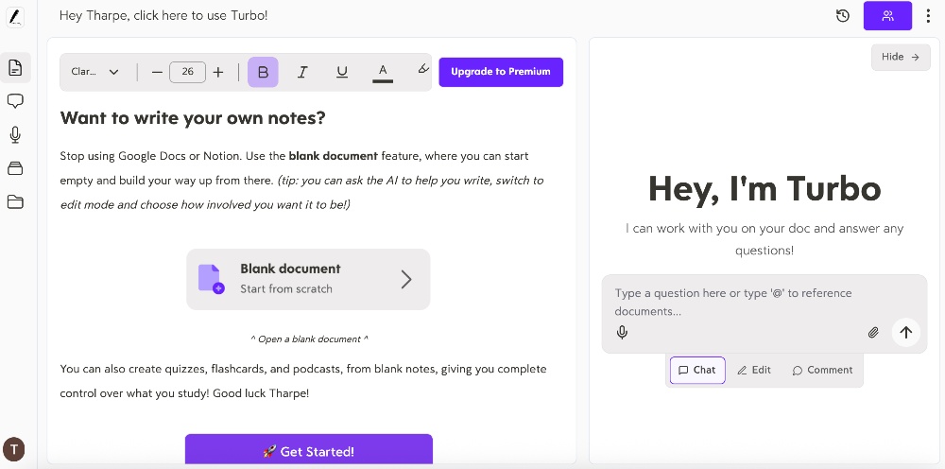This screenshot has height=469, width=945.
Task: Open the three-dot more options menu
Action: (x=929, y=16)
